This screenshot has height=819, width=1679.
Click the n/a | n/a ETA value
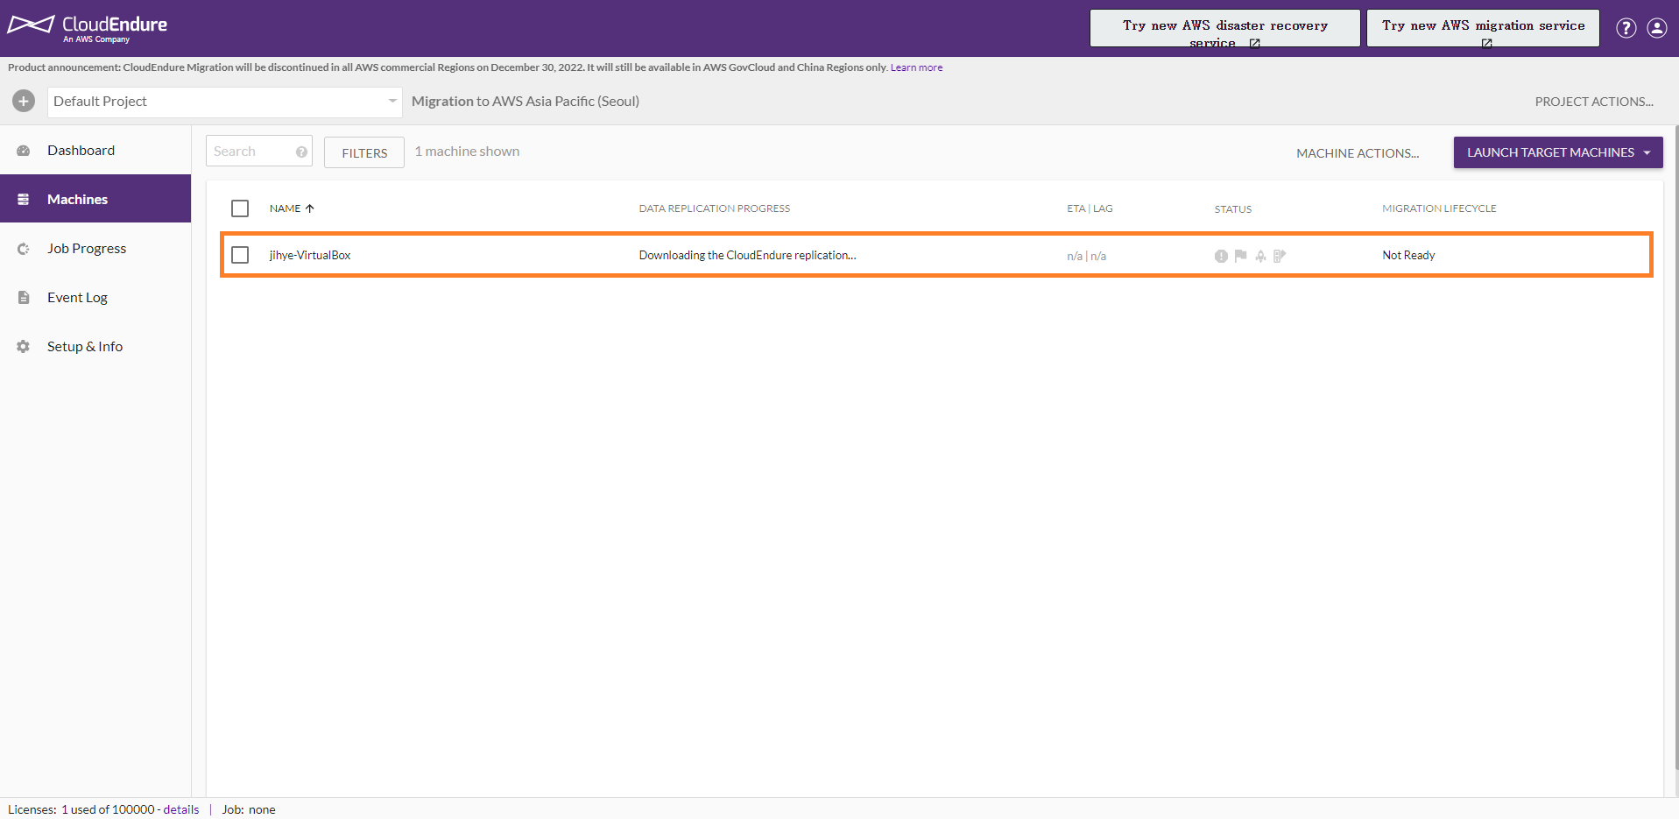tap(1086, 256)
